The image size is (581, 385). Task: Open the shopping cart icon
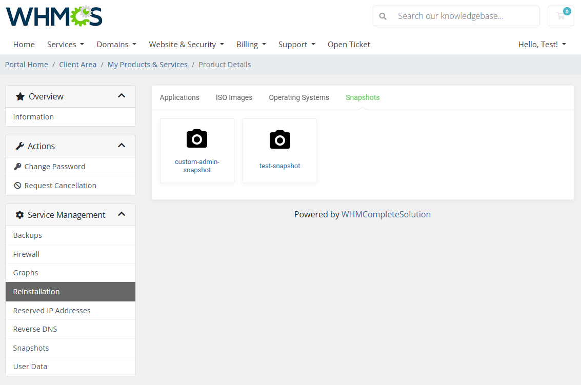(x=560, y=16)
